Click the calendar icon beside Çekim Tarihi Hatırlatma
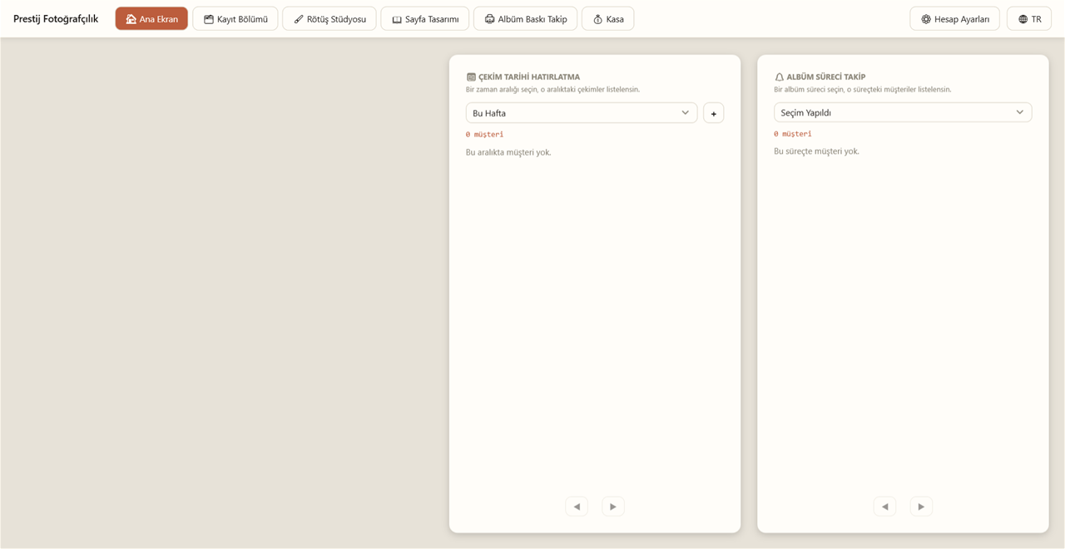This screenshot has height=549, width=1065. tap(471, 77)
